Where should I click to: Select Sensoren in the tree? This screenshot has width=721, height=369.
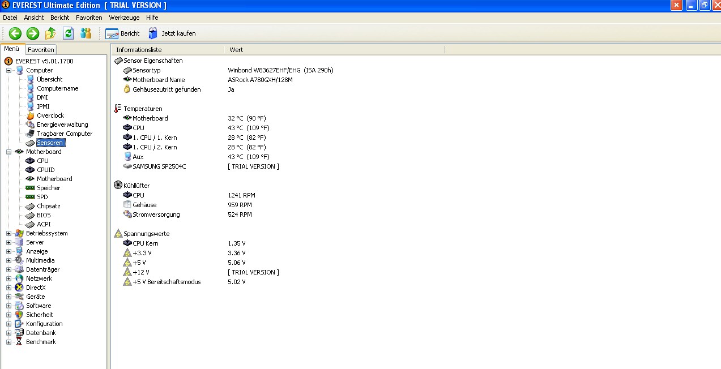point(50,143)
